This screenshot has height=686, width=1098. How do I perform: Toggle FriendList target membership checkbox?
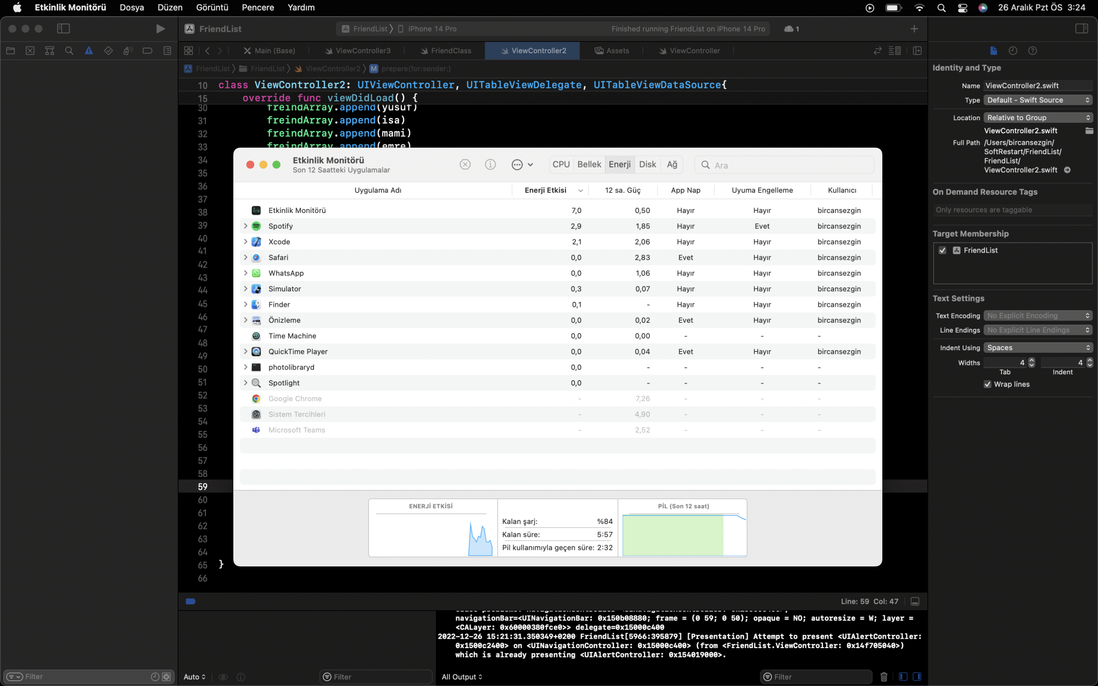(943, 250)
